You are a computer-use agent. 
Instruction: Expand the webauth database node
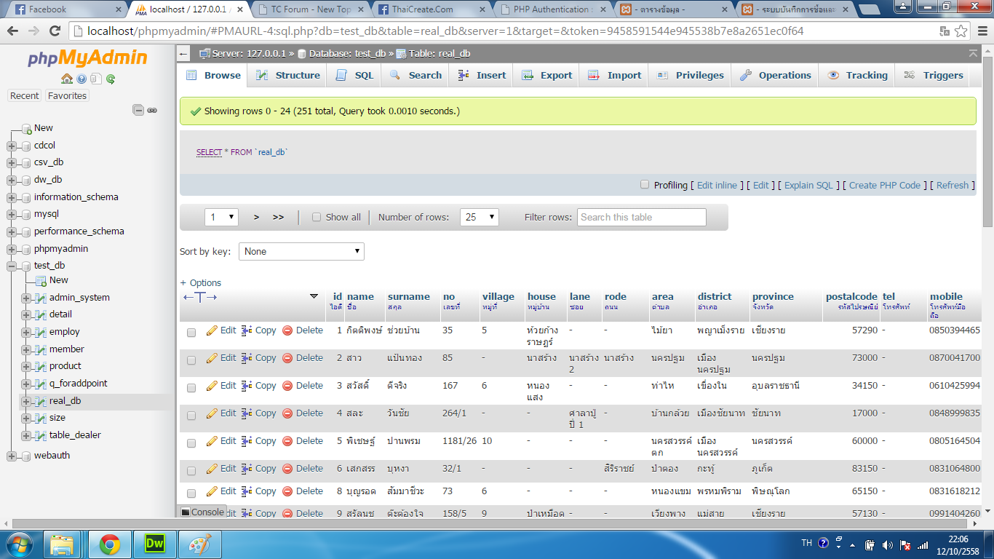tap(12, 456)
